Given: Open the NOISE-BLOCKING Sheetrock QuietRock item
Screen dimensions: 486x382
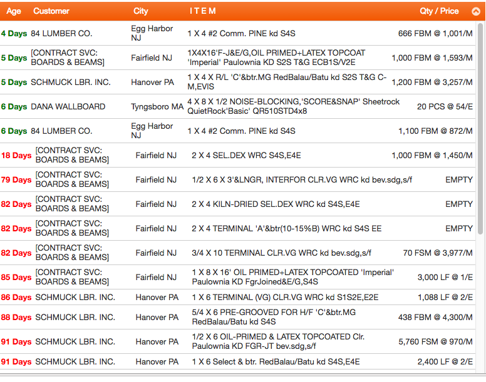Looking at the screenshot, I should [x=294, y=106].
